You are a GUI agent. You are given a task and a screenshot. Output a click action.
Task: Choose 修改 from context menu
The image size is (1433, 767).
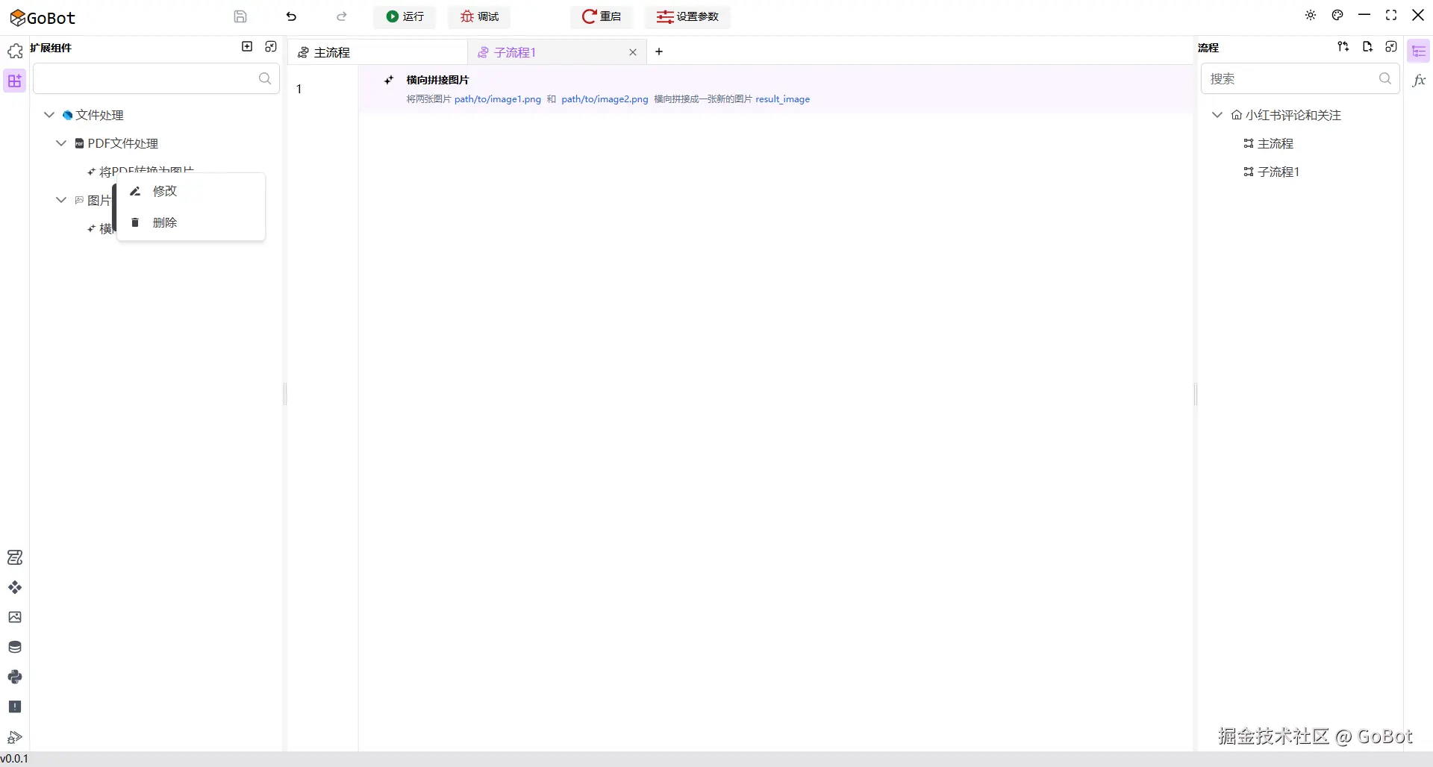point(191,191)
